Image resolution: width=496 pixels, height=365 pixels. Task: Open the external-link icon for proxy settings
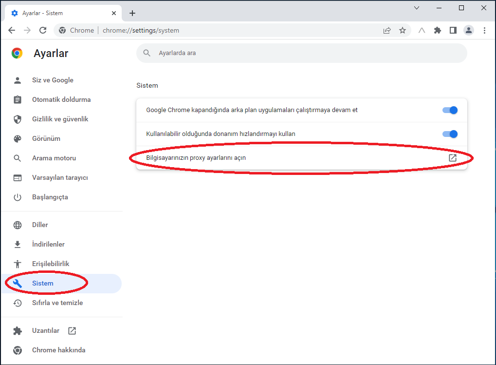(x=453, y=158)
